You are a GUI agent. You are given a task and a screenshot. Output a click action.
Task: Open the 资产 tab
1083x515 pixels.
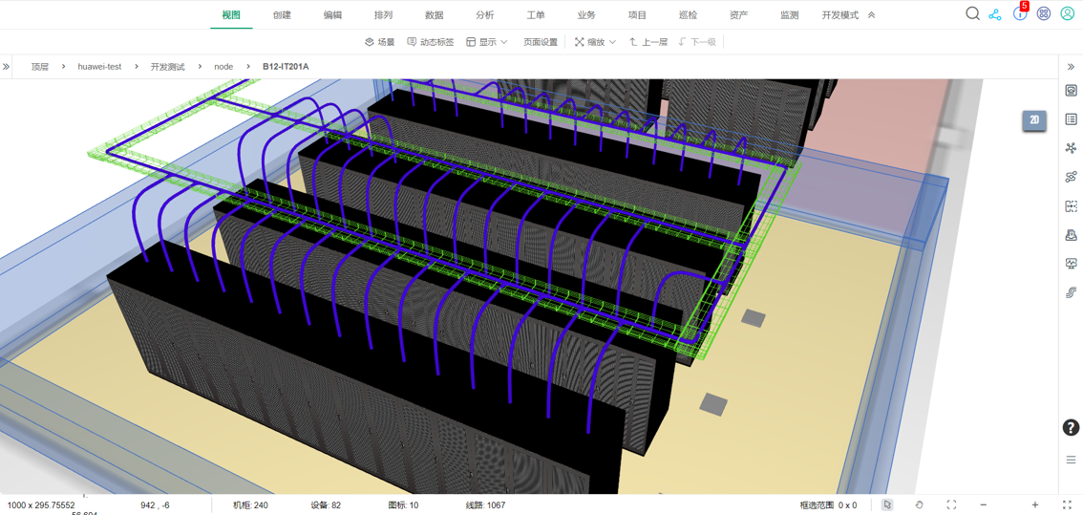pyautogui.click(x=738, y=15)
